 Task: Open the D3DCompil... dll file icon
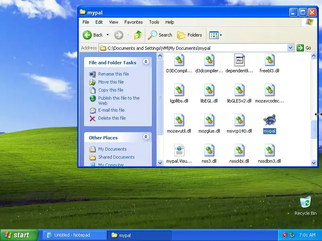(179, 60)
